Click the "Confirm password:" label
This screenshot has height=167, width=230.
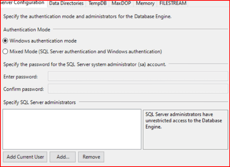tap(24, 89)
